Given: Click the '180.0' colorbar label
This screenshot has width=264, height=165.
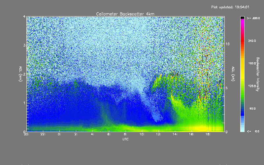Looking at the screenshot, I should [x=252, y=63].
